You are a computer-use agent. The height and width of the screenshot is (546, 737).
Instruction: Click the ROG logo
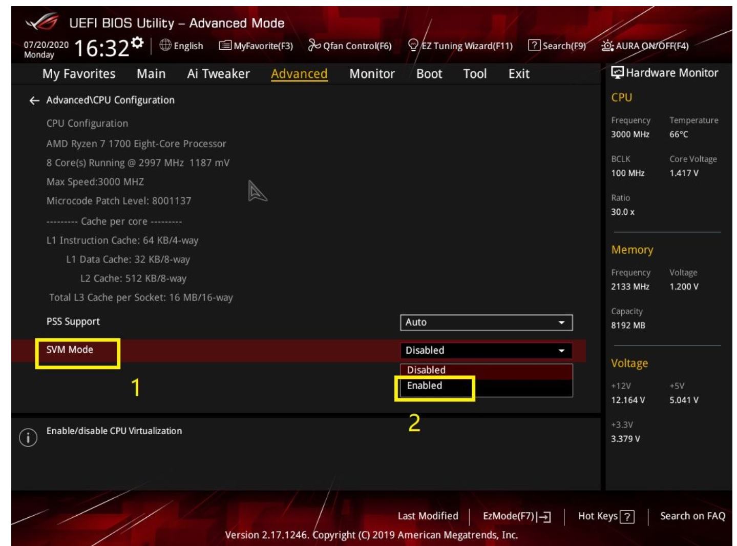click(x=42, y=23)
